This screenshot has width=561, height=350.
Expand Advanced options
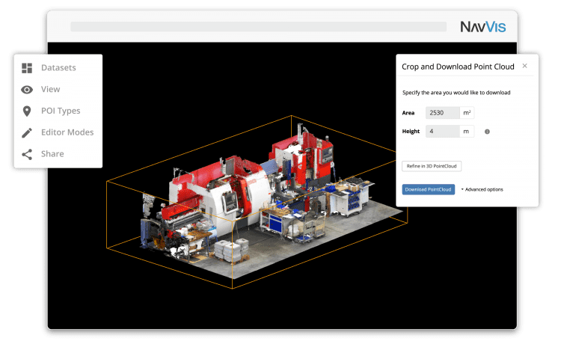482,190
